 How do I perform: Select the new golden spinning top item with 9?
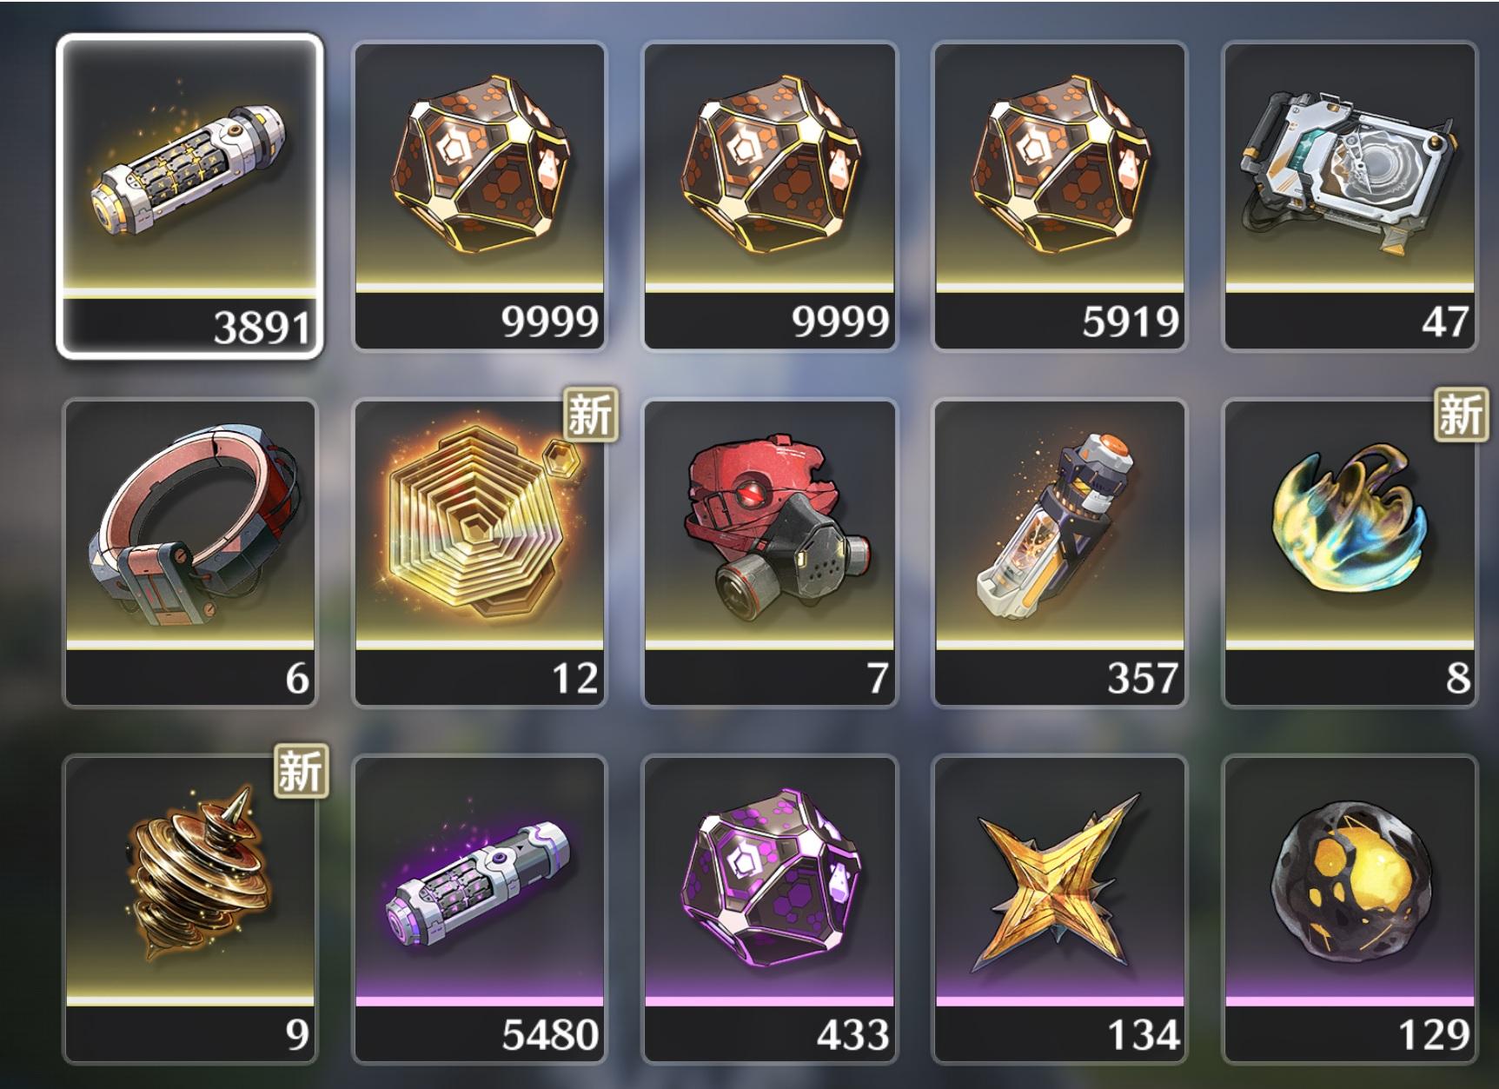189,909
